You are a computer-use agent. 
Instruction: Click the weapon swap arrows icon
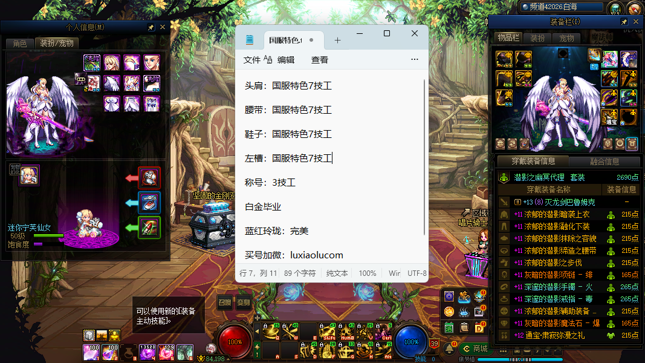click(512, 144)
